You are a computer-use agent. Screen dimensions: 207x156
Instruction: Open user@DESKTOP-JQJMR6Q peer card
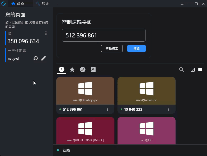[x=85, y=131]
